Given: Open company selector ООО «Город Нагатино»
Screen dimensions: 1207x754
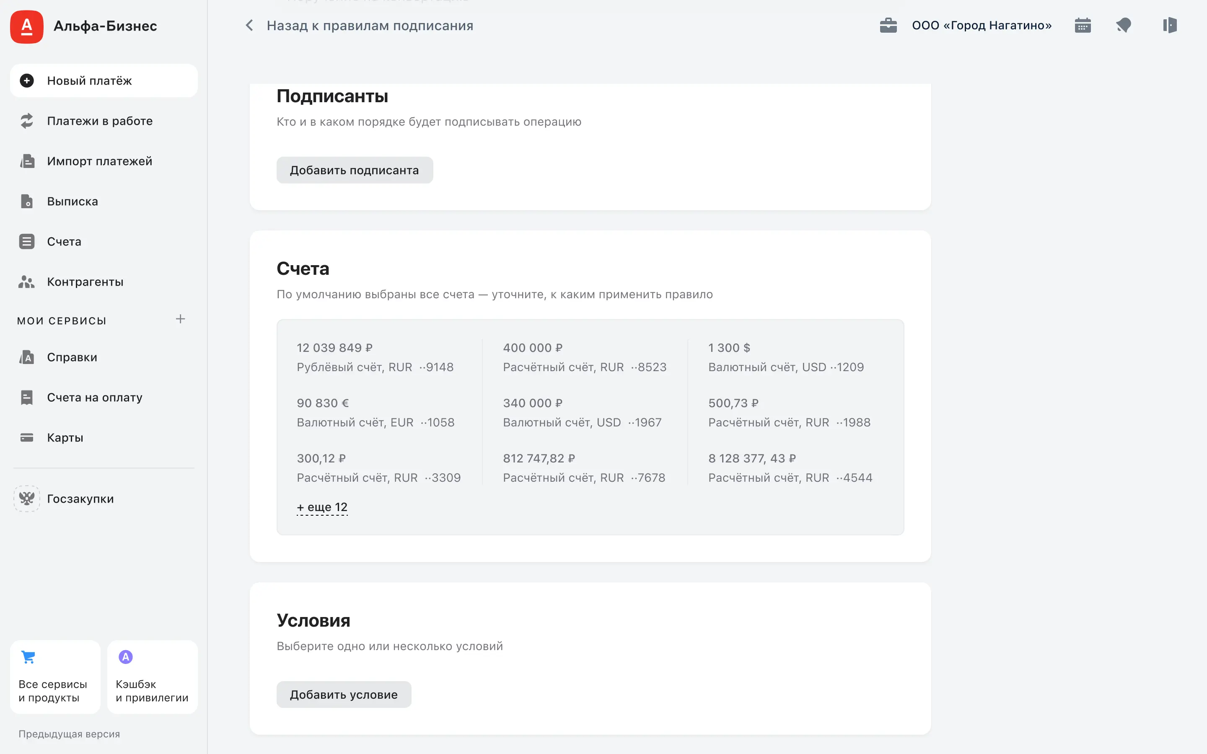Looking at the screenshot, I should [x=982, y=26].
